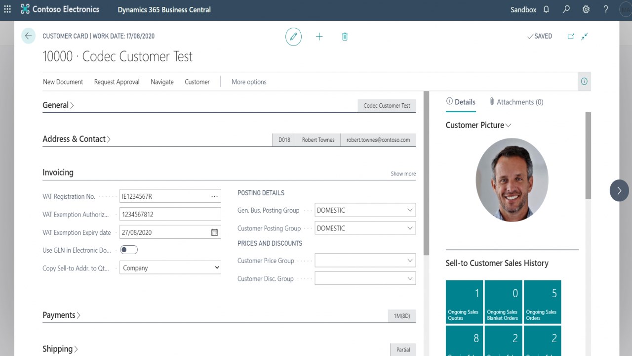Image resolution: width=632 pixels, height=356 pixels.
Task: Expand the Shipping section
Action: [x=60, y=349]
